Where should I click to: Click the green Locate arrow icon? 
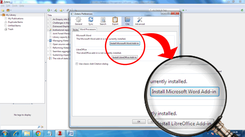[183, 10]
